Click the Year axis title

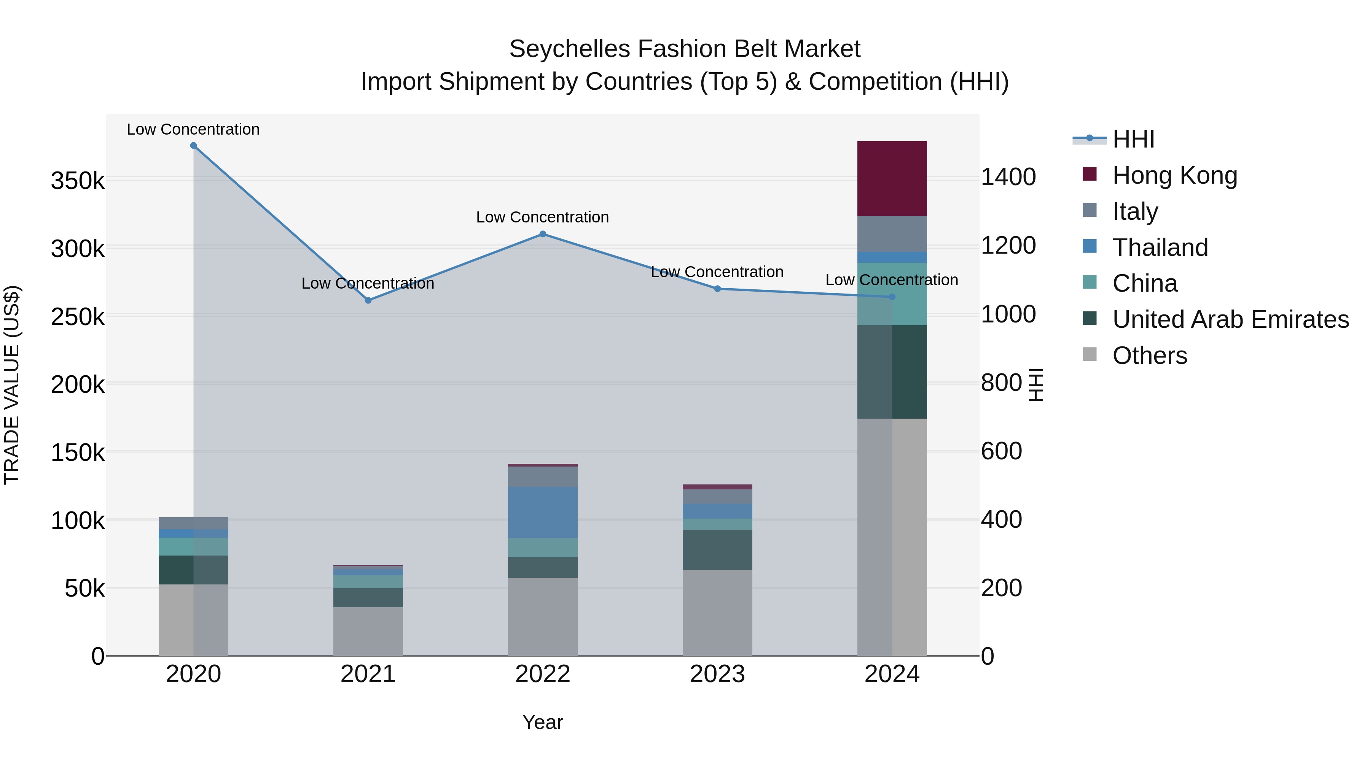tap(542, 722)
